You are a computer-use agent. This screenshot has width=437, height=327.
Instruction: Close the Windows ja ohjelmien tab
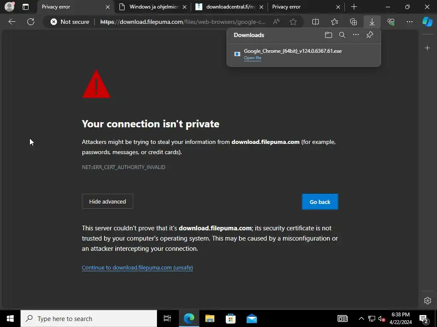point(184,7)
